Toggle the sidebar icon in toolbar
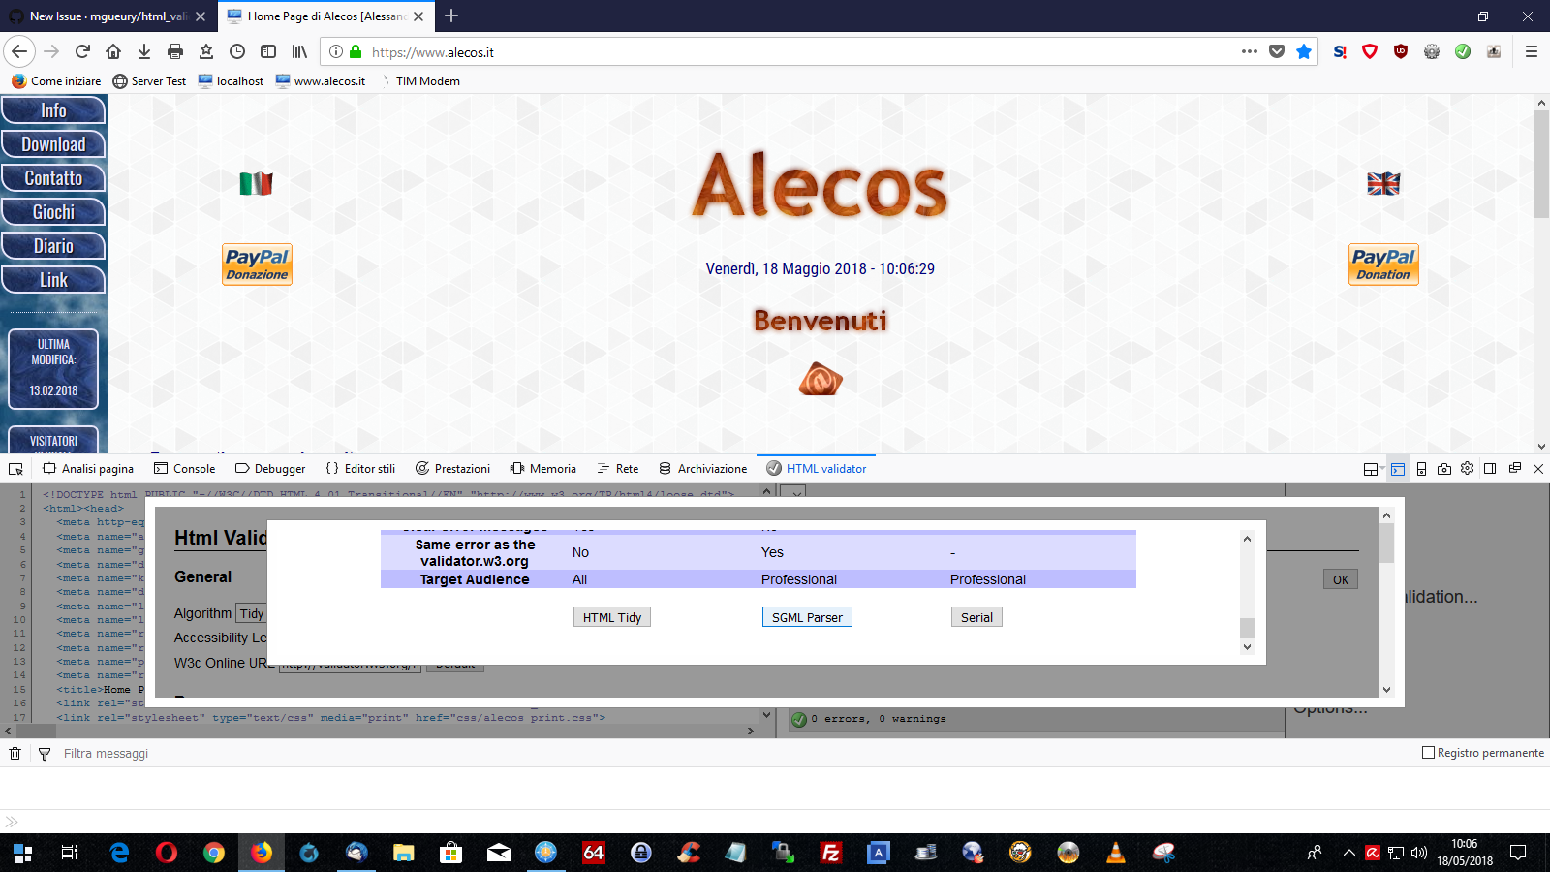The image size is (1550, 872). [x=268, y=51]
